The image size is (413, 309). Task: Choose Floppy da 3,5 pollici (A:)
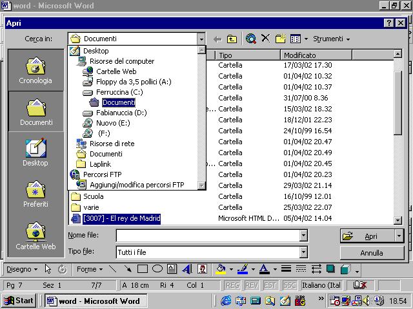pyautogui.click(x=134, y=82)
